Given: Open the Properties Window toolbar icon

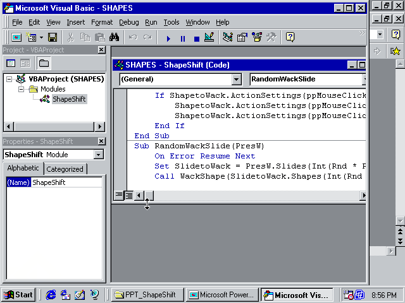Looking at the screenshot, I should 242,37.
